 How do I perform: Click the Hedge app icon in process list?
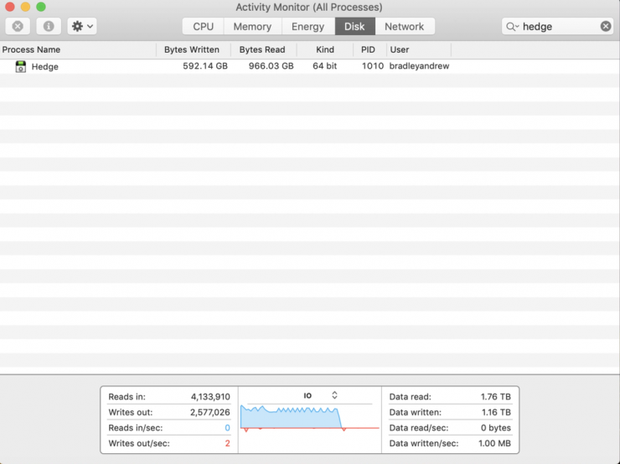21,66
